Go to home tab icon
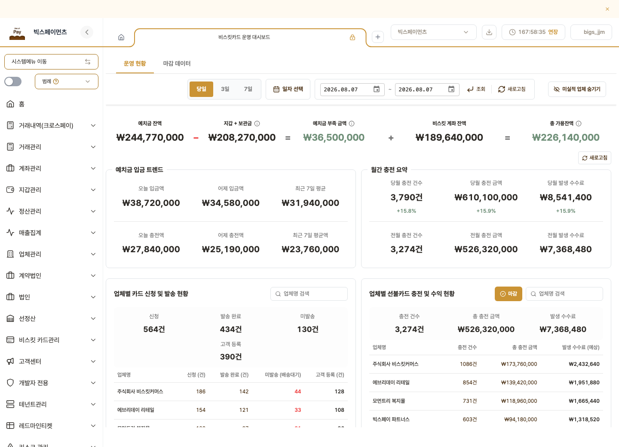This screenshot has width=619, height=447. tap(121, 37)
